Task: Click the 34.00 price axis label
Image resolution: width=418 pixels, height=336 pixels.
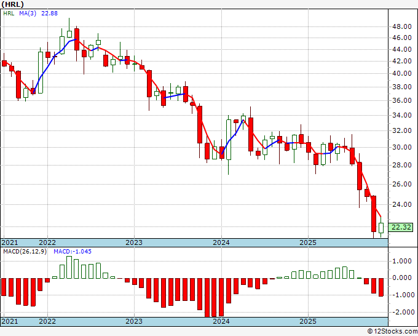Action: (x=401, y=115)
